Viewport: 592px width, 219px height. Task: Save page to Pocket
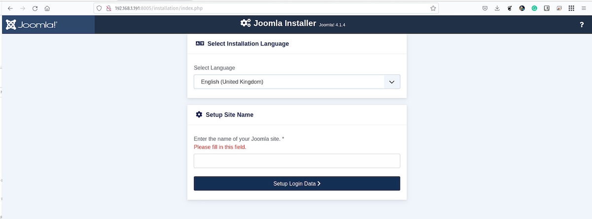click(485, 8)
